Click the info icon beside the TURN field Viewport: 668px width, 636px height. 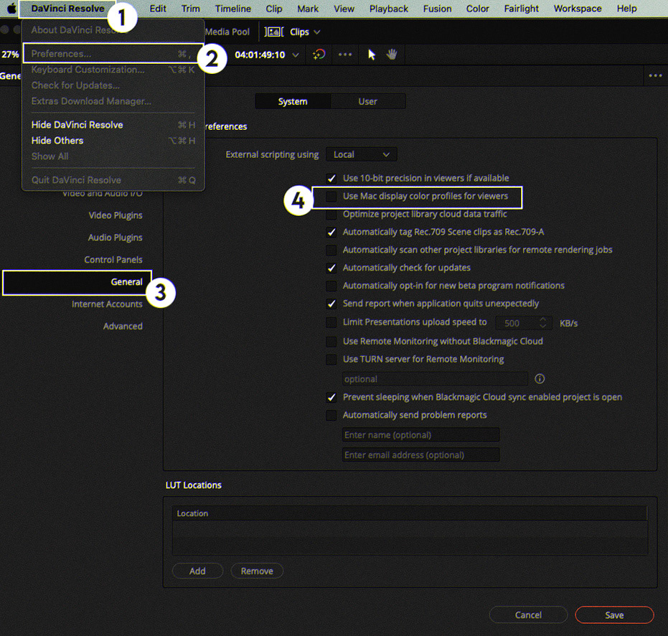[540, 378]
